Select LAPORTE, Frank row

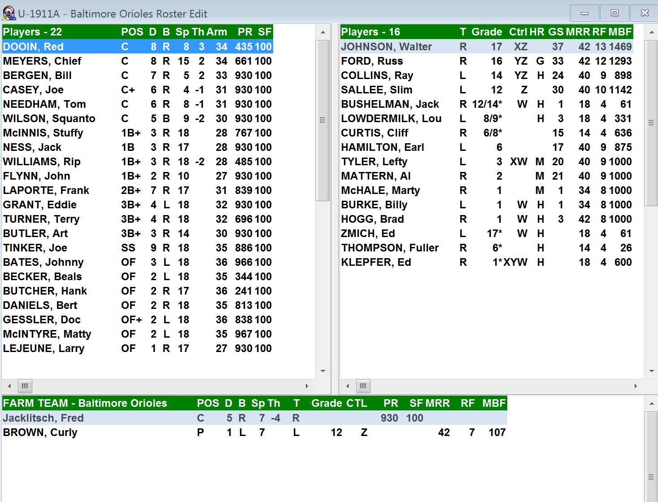tap(137, 190)
